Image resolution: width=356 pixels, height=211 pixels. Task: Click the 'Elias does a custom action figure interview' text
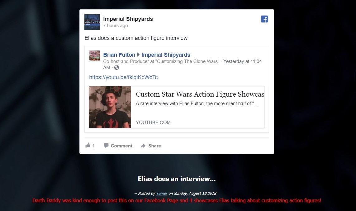pos(136,38)
